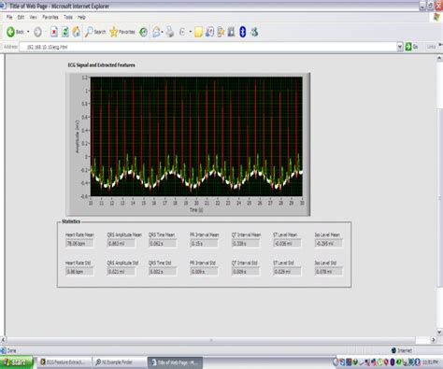Viewport: 443px width, 369px height.
Task: Click the QT Interval Std value field
Action: (x=246, y=272)
